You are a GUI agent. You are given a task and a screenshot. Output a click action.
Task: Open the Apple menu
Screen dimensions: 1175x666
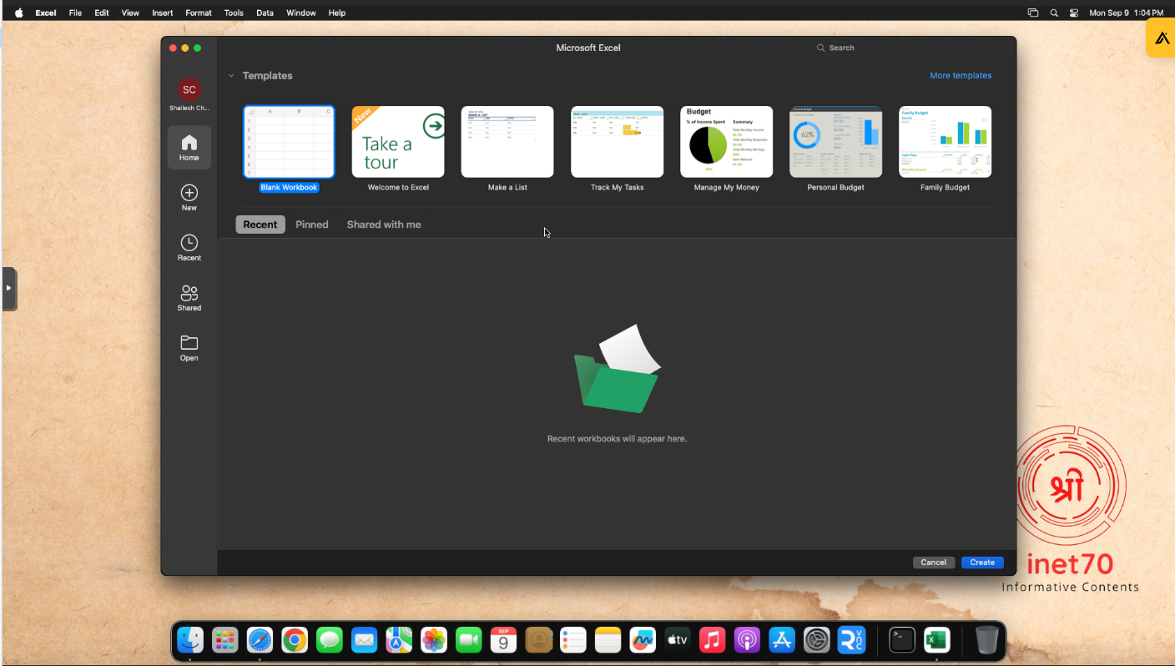click(x=18, y=13)
